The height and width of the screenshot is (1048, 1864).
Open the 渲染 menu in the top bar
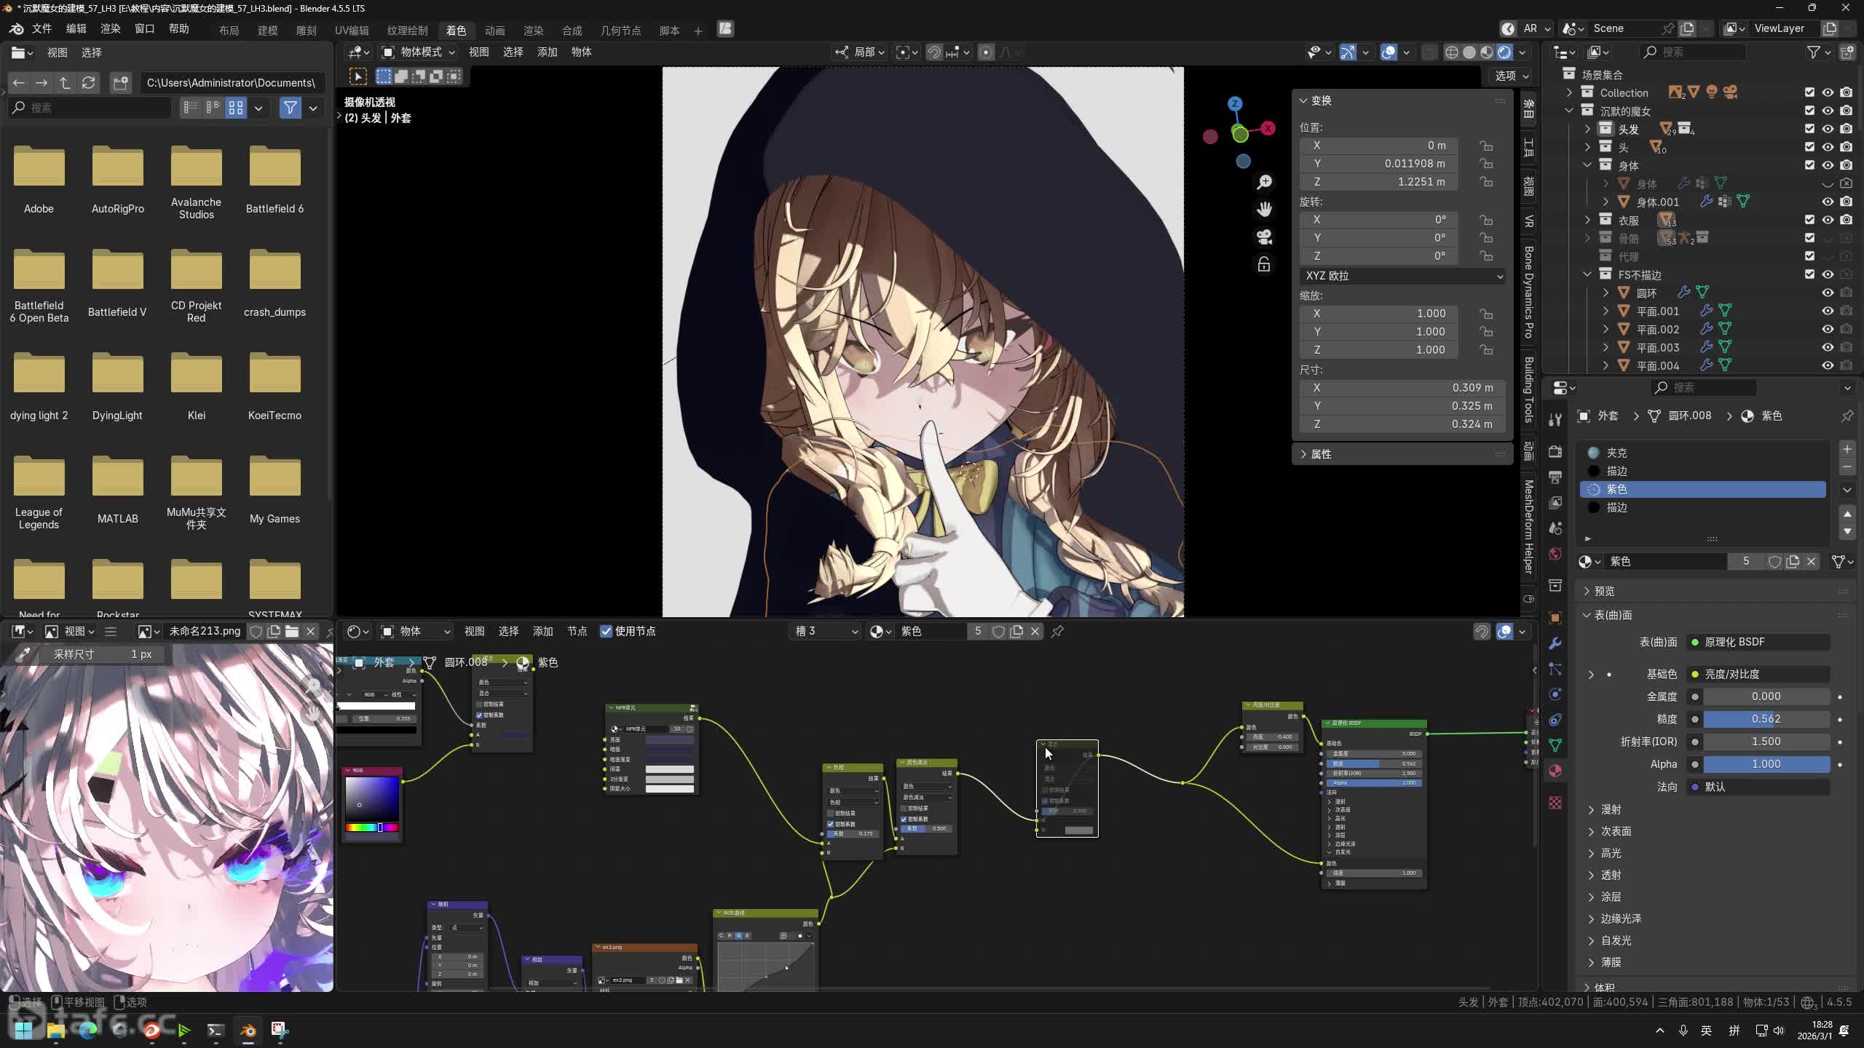point(110,28)
